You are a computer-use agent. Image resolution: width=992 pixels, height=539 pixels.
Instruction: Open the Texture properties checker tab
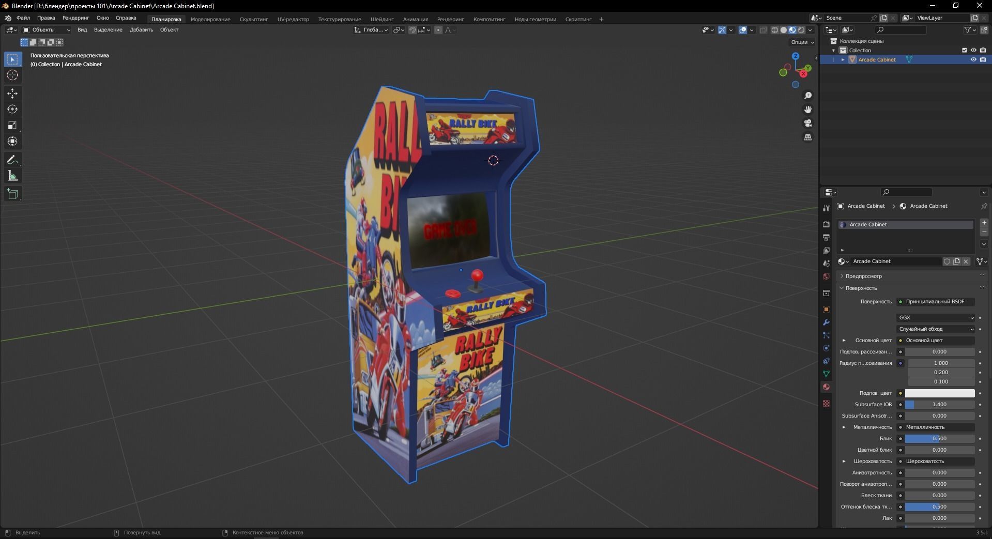point(826,404)
